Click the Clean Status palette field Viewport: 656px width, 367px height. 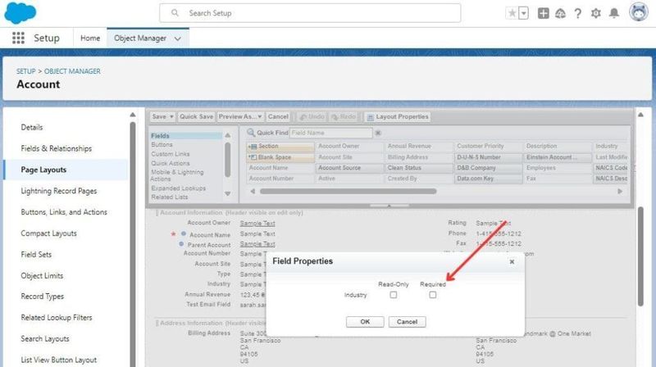(x=419, y=168)
